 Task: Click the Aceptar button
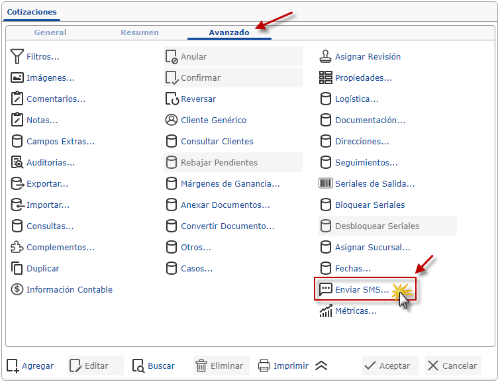(x=390, y=365)
